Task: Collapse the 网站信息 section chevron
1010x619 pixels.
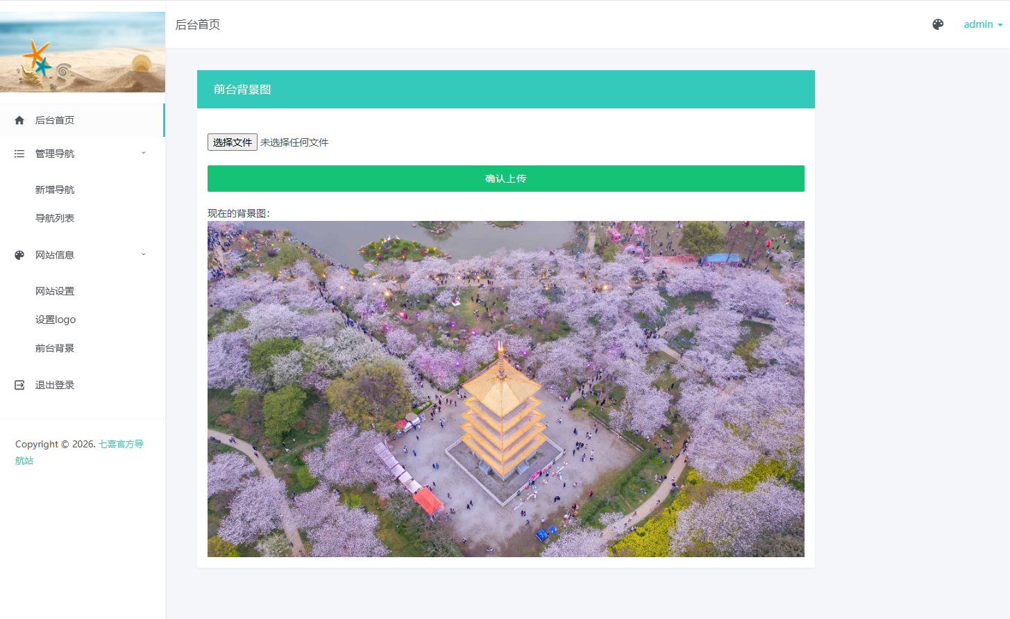Action: pyautogui.click(x=144, y=254)
